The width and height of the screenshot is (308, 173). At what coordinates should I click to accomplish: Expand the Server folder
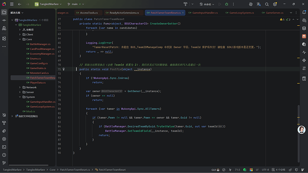pos(20,92)
